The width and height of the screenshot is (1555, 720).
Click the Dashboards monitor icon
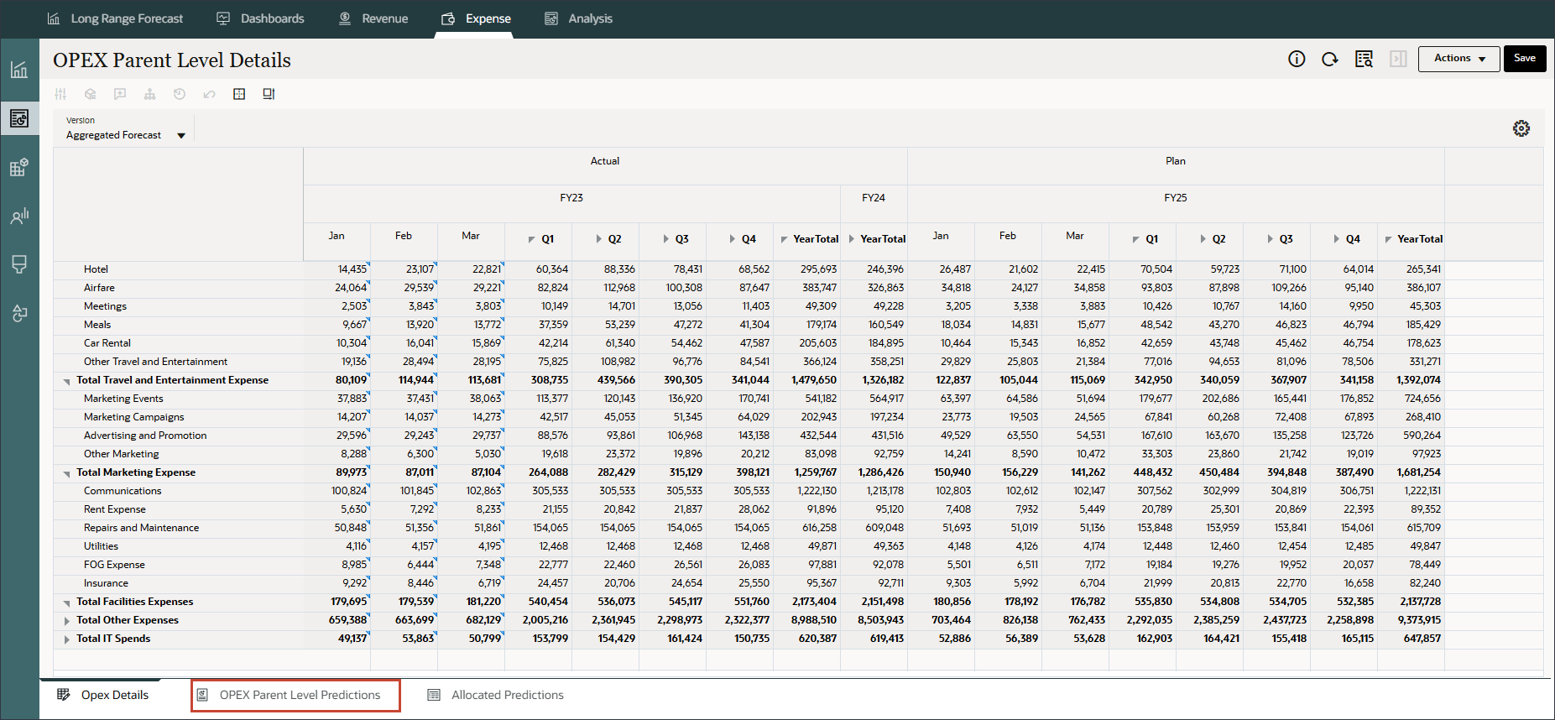click(x=223, y=18)
